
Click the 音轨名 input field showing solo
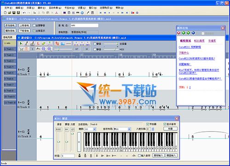click(x=85, y=25)
